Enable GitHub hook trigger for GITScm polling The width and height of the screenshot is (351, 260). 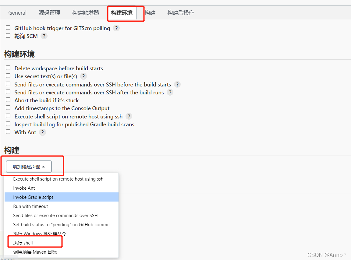(x=8, y=27)
